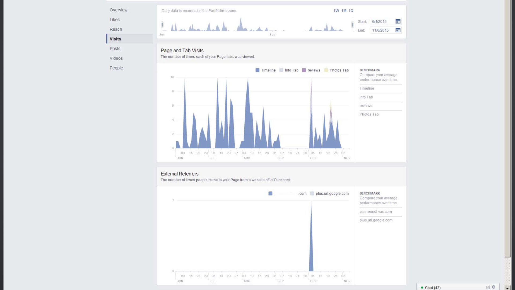Select the 1M date range shortcut

[x=344, y=11]
